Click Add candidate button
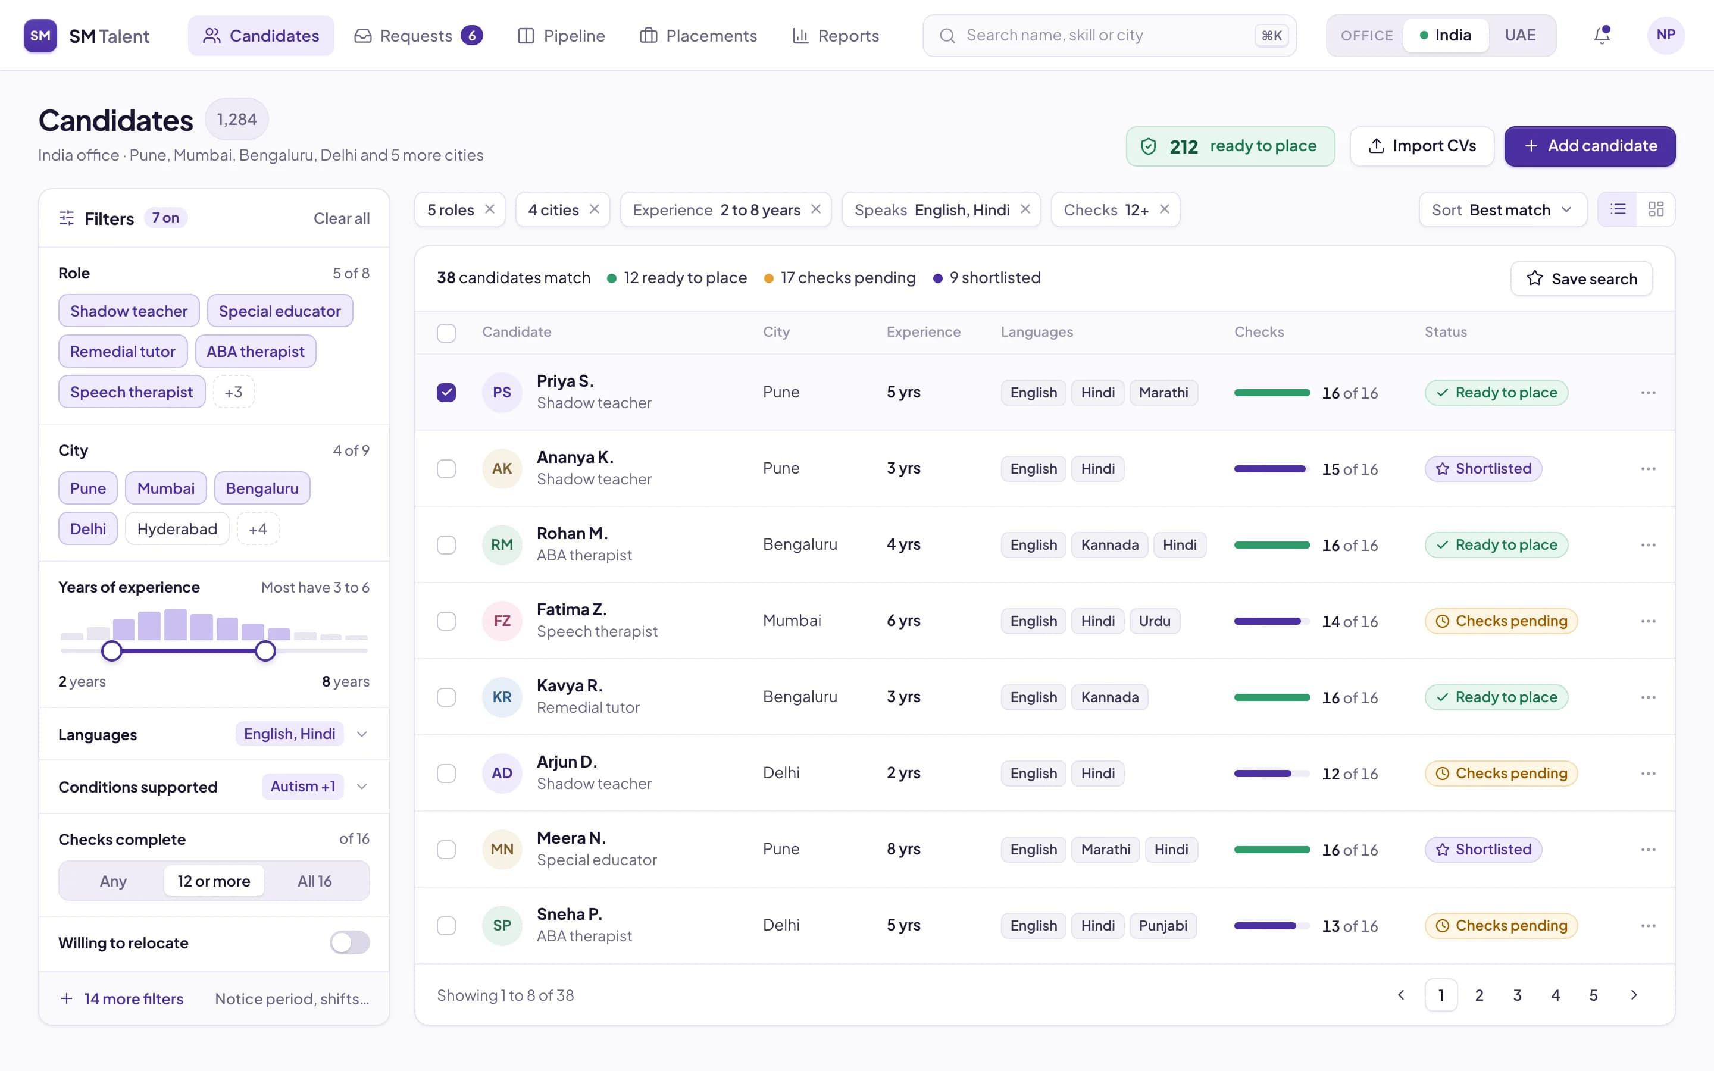 pos(1590,146)
